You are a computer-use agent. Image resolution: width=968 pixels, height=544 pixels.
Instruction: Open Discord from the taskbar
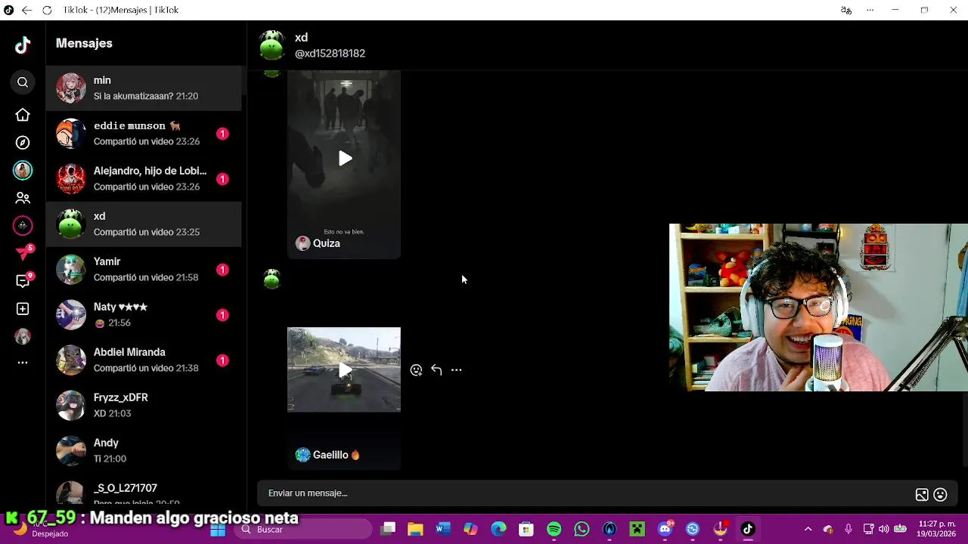coord(665,529)
